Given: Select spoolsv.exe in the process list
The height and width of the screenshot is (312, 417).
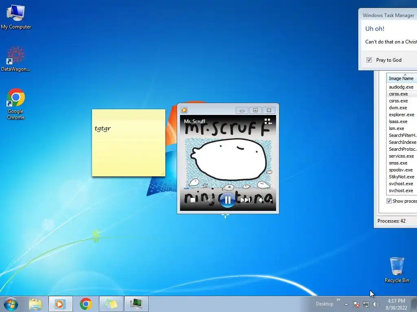Looking at the screenshot, I should [x=402, y=170].
